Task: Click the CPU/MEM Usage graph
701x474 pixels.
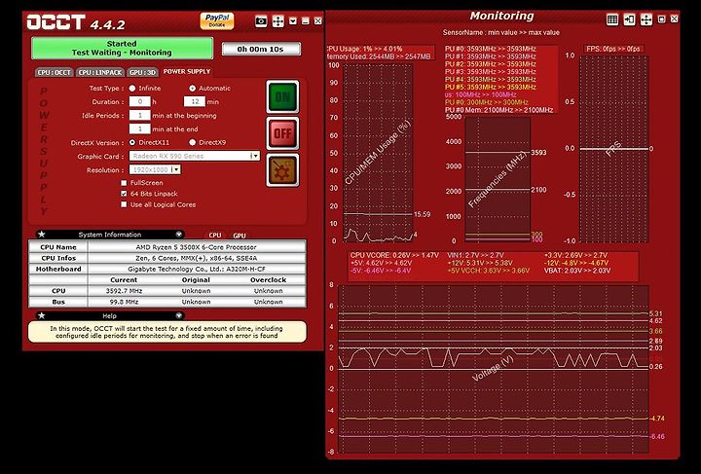Action: [378, 153]
